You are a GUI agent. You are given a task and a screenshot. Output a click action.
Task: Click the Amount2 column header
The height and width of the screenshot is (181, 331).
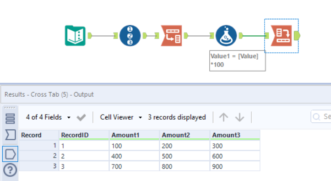(184, 135)
